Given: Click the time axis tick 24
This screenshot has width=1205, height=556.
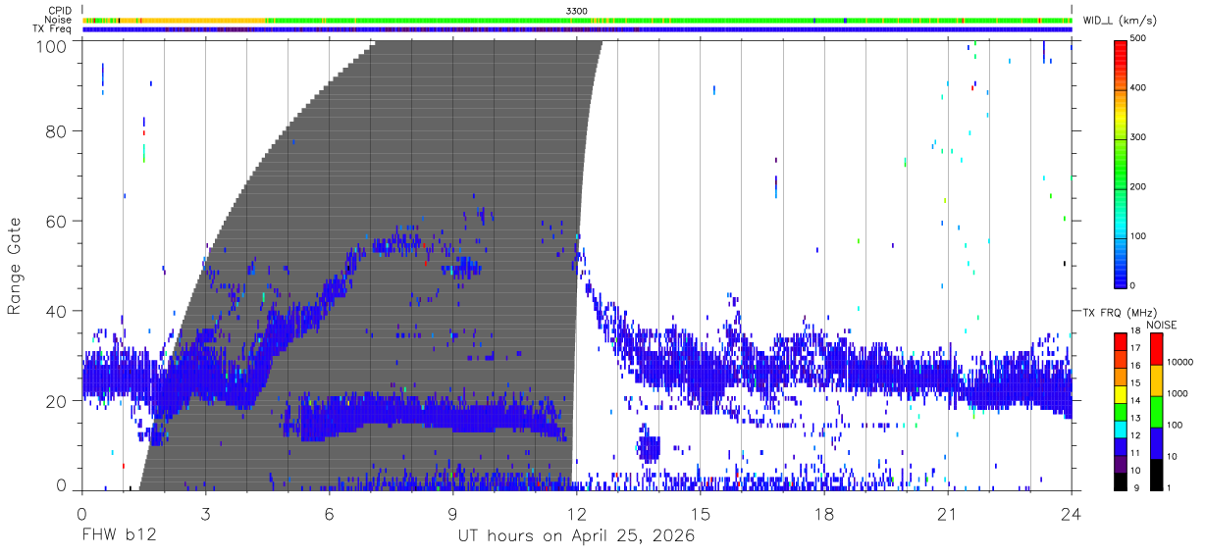Looking at the screenshot, I should coord(1071,514).
